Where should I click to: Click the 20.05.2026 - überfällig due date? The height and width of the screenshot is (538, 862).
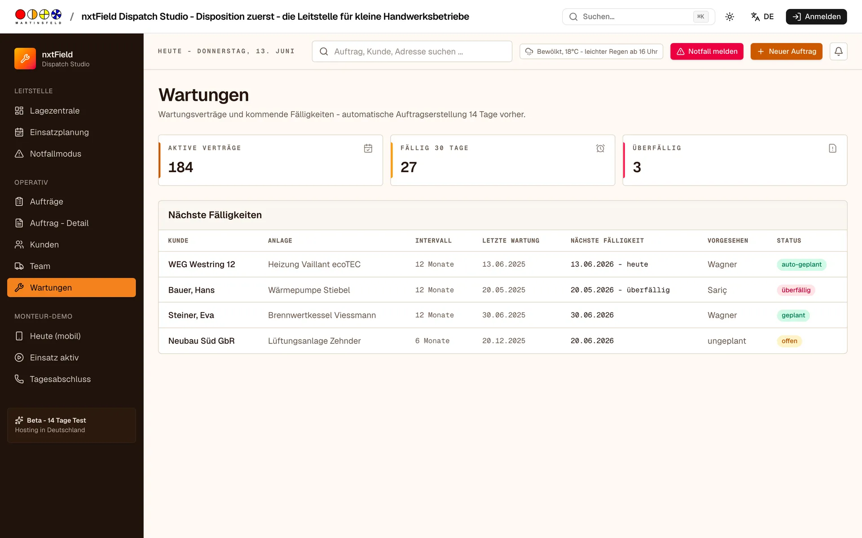click(x=620, y=290)
